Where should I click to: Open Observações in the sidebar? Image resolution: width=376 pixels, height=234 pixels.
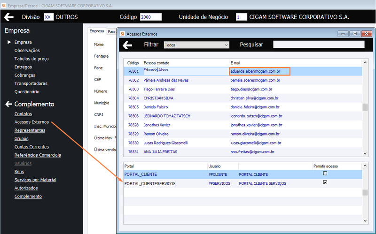click(x=27, y=51)
